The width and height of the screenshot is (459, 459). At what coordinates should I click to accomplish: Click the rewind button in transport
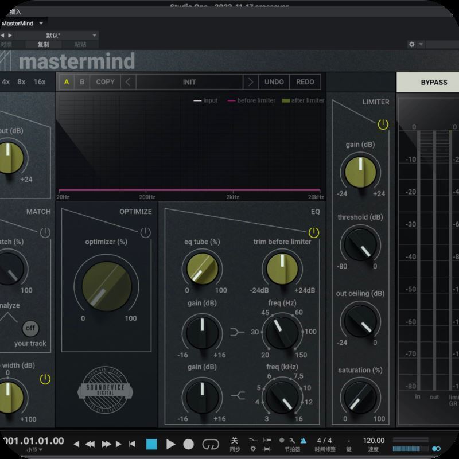tap(90, 444)
